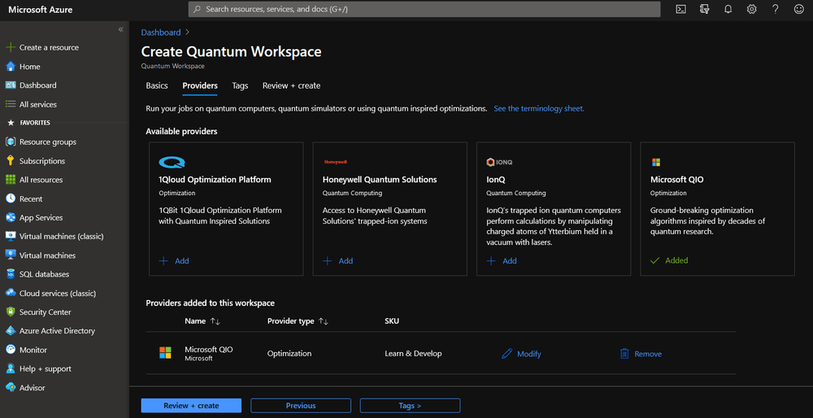The height and width of the screenshot is (418, 813).
Task: Click the Azure Active Directory icon
Action: (x=11, y=330)
